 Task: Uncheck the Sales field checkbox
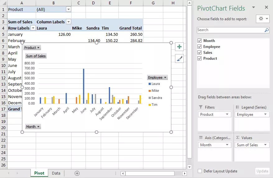point(200,52)
